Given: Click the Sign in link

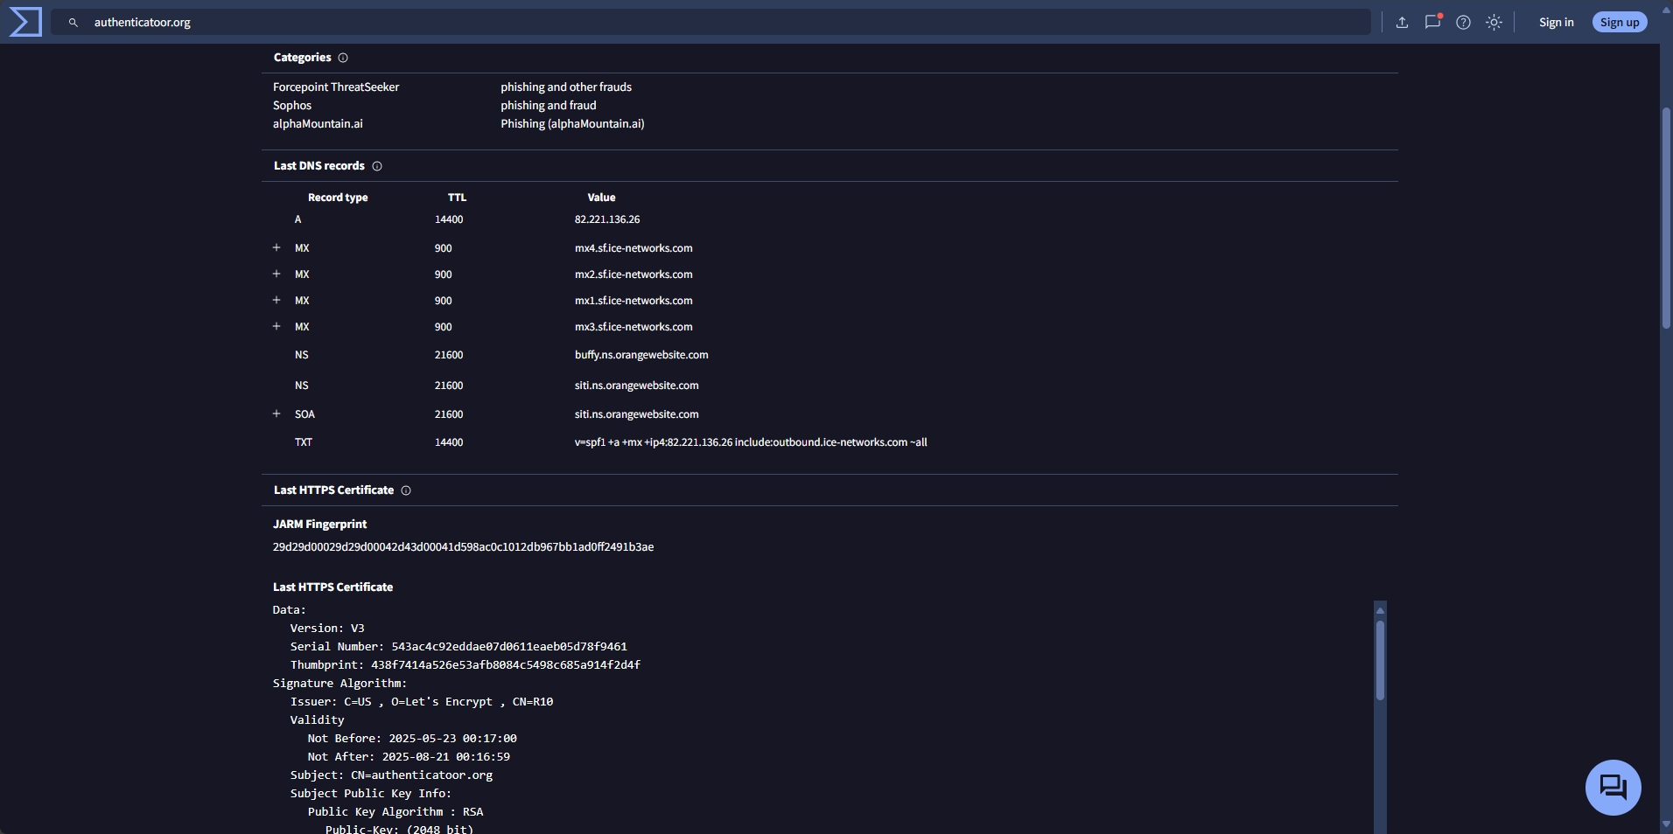Looking at the screenshot, I should 1556,23.
